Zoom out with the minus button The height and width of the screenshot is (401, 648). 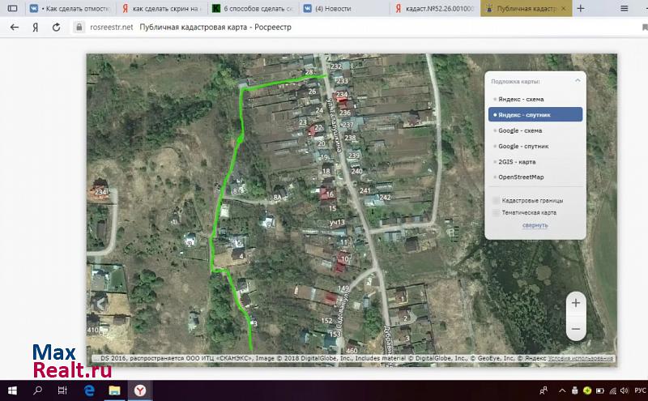pyautogui.click(x=575, y=330)
